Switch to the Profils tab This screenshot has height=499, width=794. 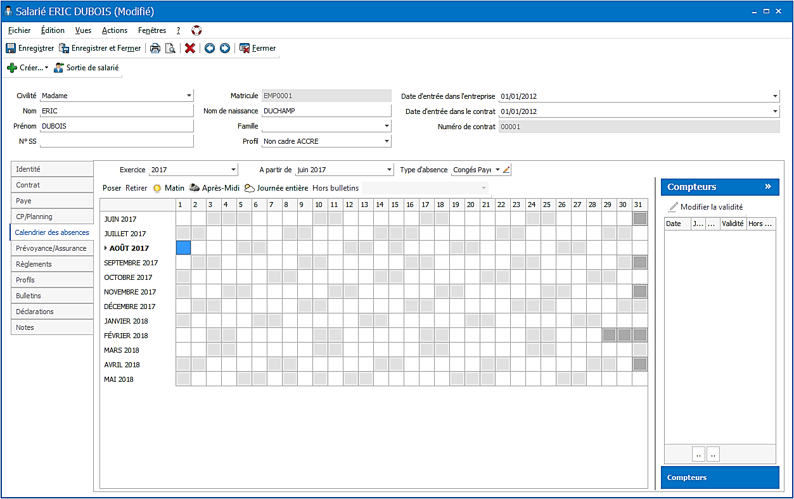tap(52, 280)
